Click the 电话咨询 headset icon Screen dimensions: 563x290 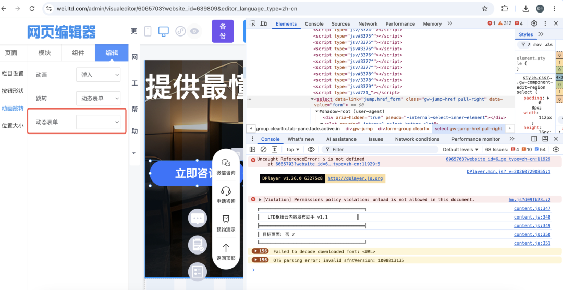tap(226, 190)
